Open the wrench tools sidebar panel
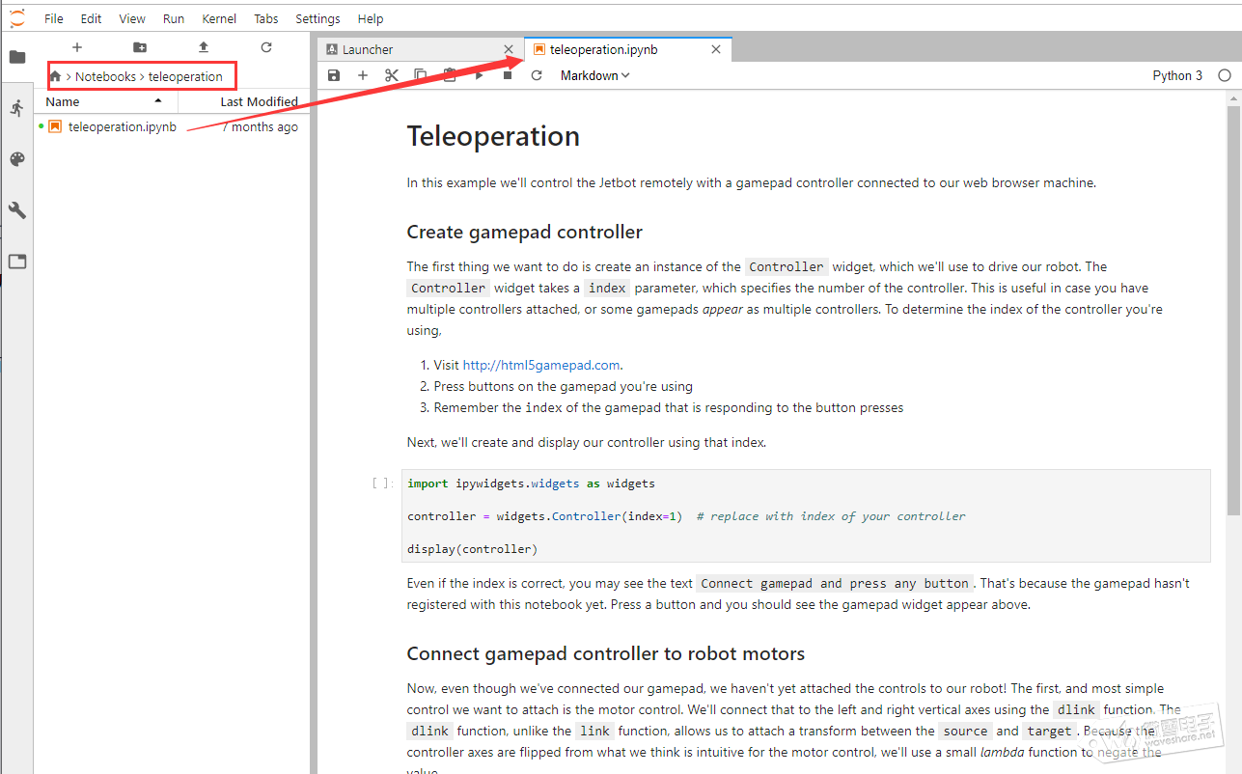Viewport: 1242px width, 774px height. 17,210
